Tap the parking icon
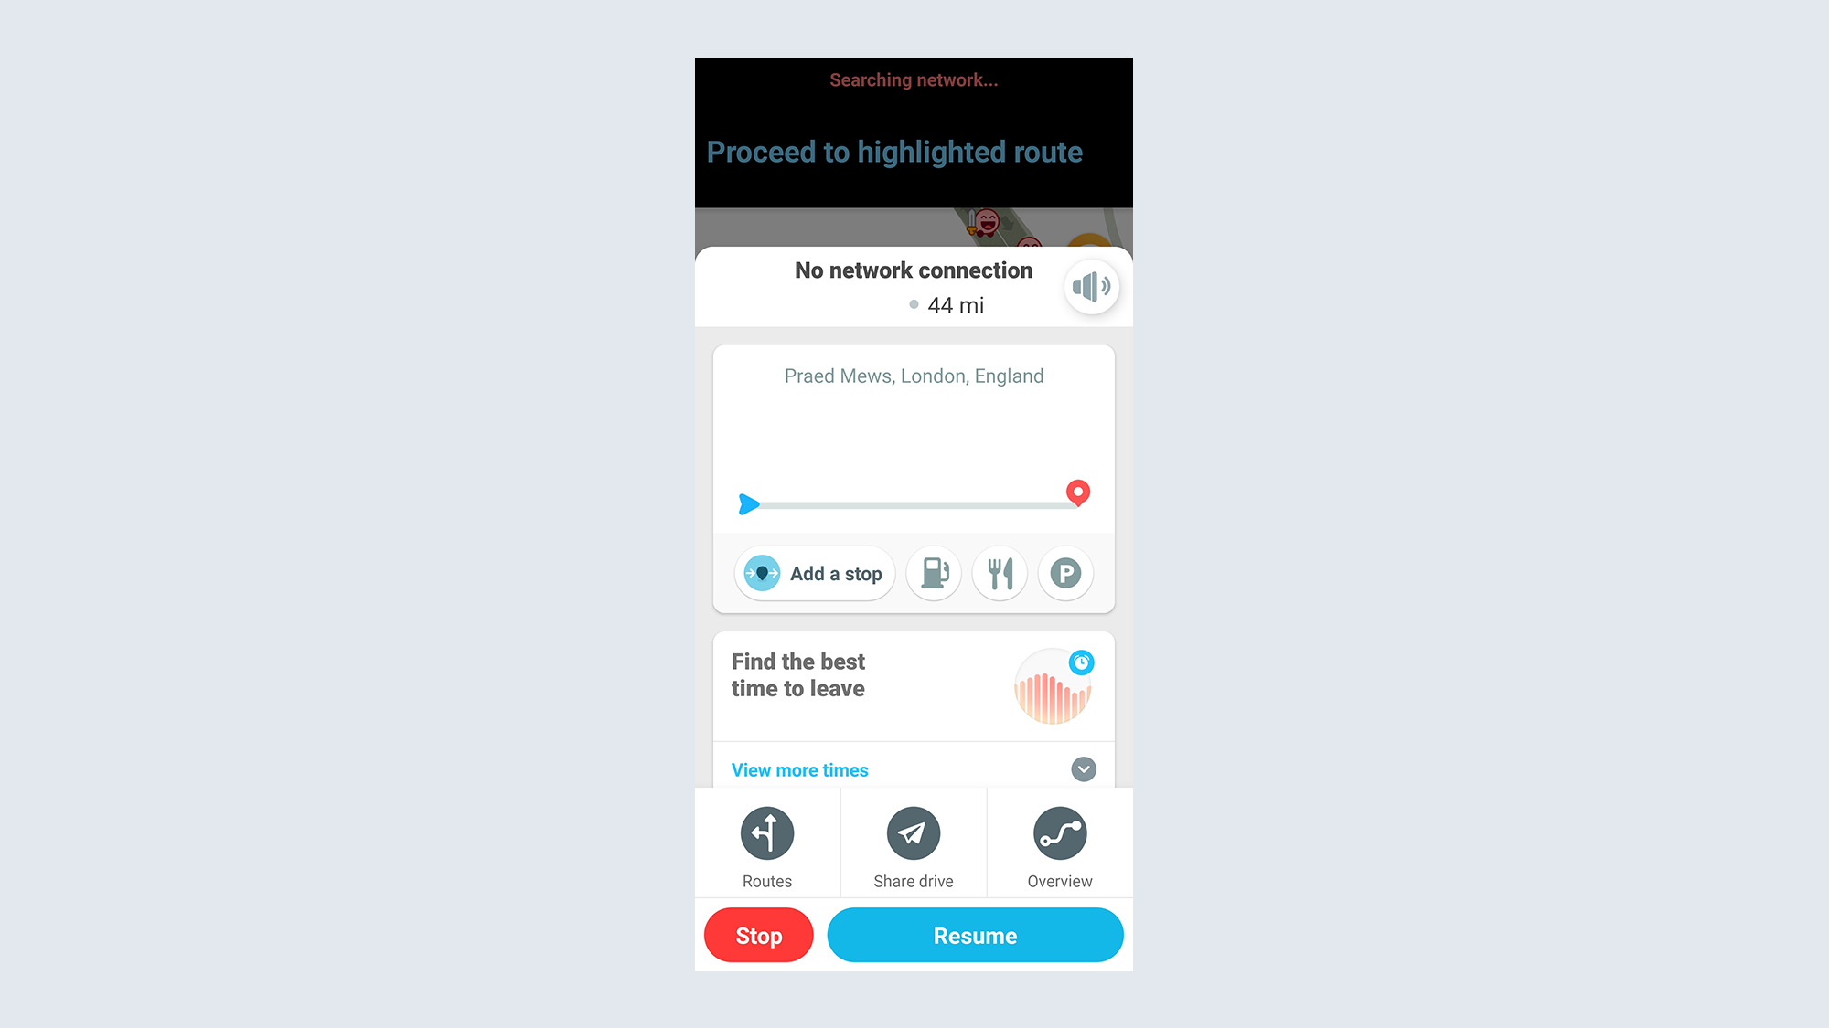 [1065, 574]
